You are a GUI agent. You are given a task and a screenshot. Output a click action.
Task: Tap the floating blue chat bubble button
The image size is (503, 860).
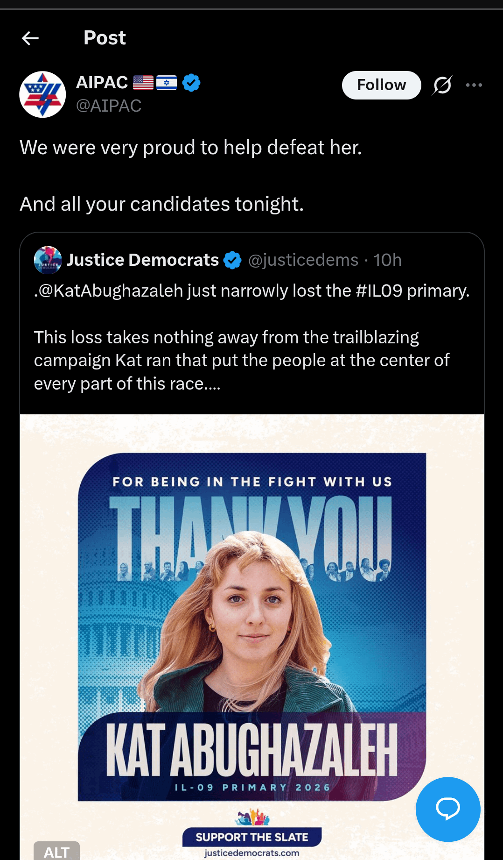coord(447,809)
